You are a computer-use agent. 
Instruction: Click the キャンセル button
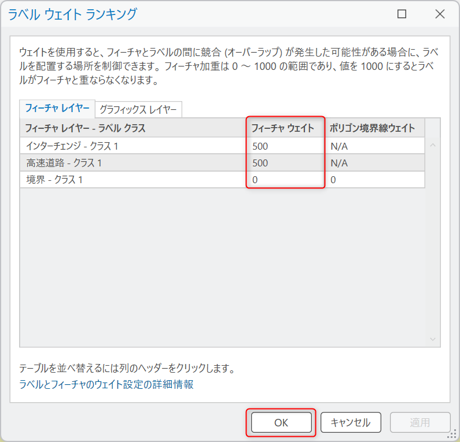[351, 422]
